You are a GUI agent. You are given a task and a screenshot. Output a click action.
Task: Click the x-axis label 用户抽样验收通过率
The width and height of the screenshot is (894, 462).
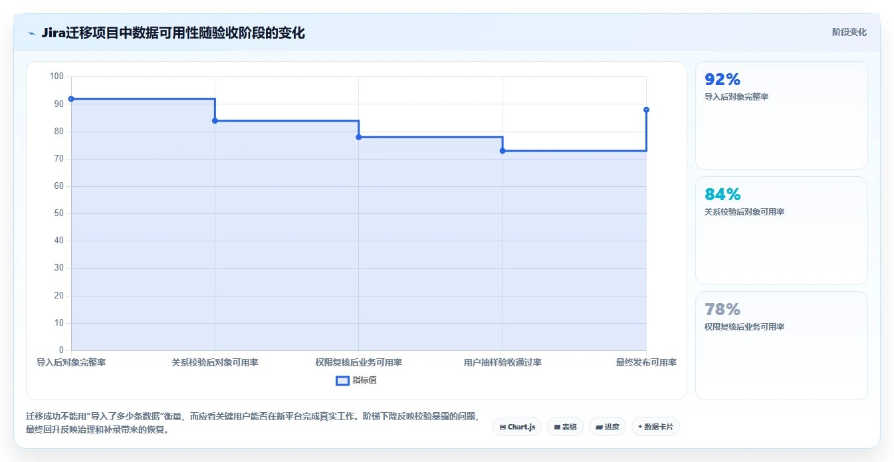[503, 362]
